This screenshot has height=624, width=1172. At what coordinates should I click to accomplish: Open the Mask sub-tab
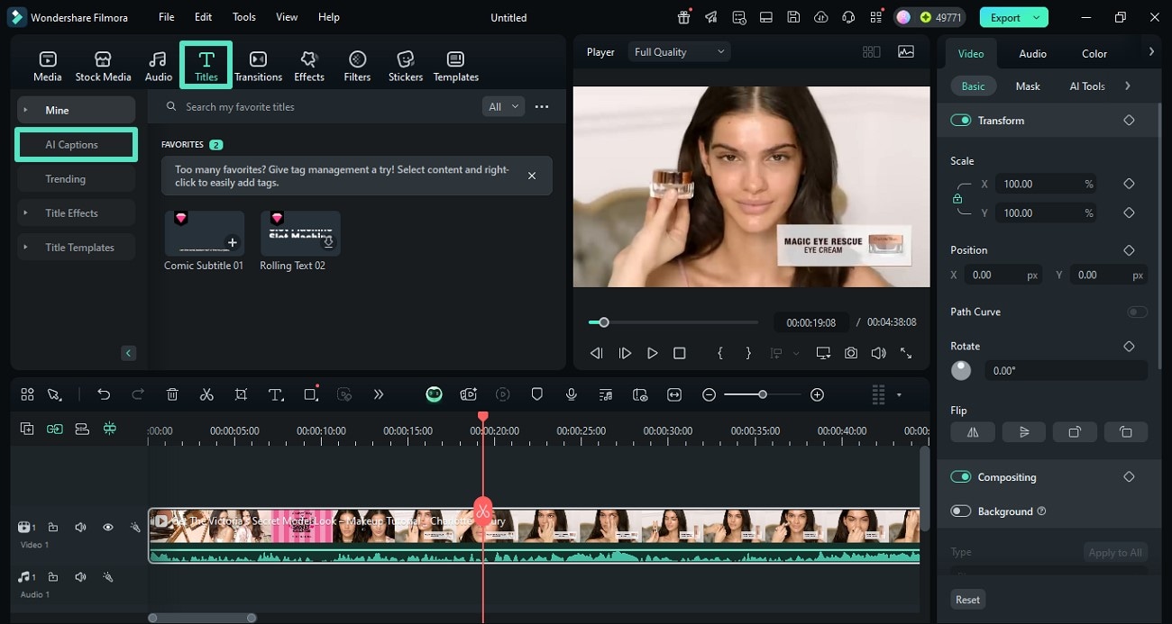[x=1028, y=86]
